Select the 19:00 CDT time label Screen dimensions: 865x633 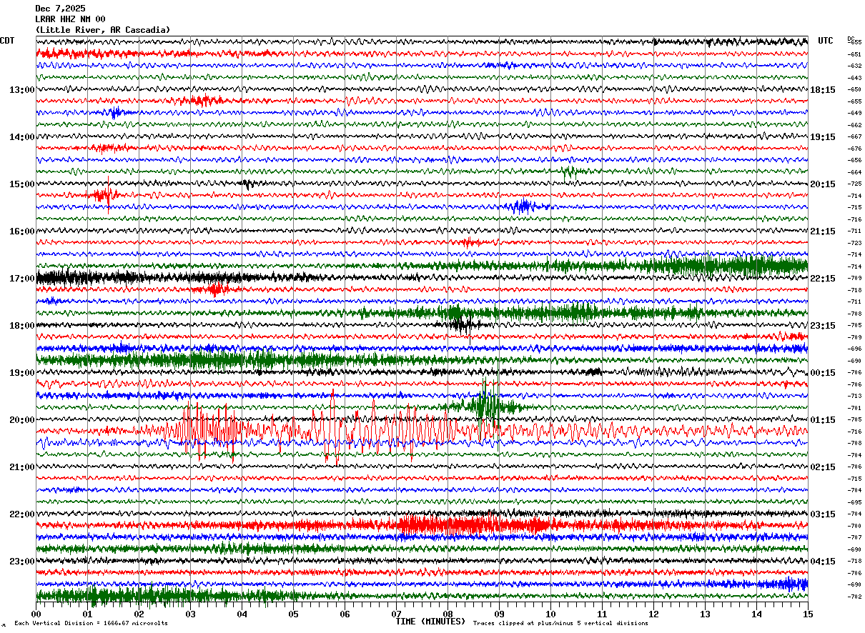[x=22, y=373]
